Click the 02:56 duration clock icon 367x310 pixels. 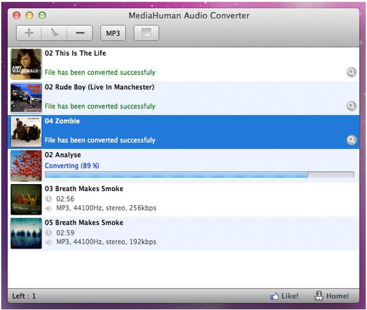[x=49, y=199]
